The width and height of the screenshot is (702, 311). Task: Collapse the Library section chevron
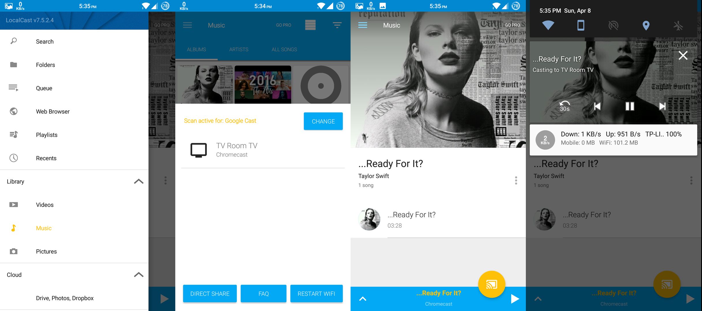139,181
